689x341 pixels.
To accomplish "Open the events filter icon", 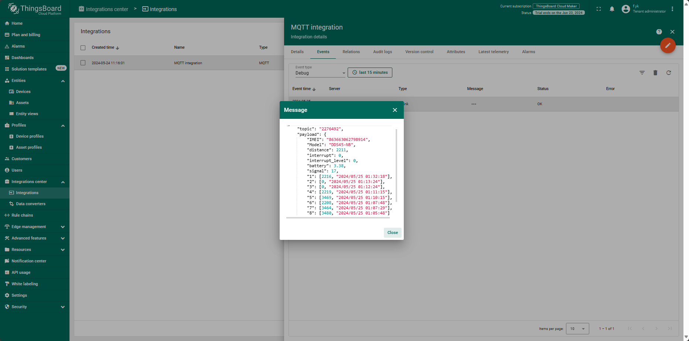I will point(642,73).
